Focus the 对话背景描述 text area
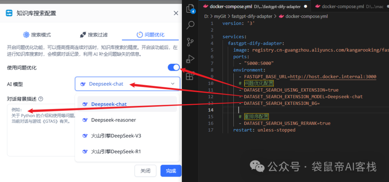 (41, 130)
